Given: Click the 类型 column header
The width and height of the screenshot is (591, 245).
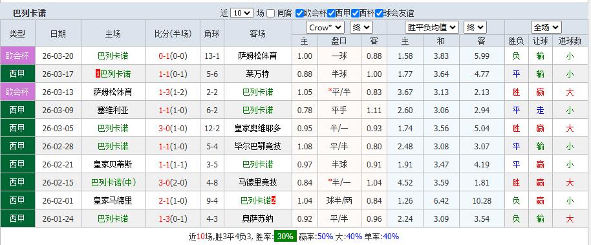Looking at the screenshot, I should [17, 34].
